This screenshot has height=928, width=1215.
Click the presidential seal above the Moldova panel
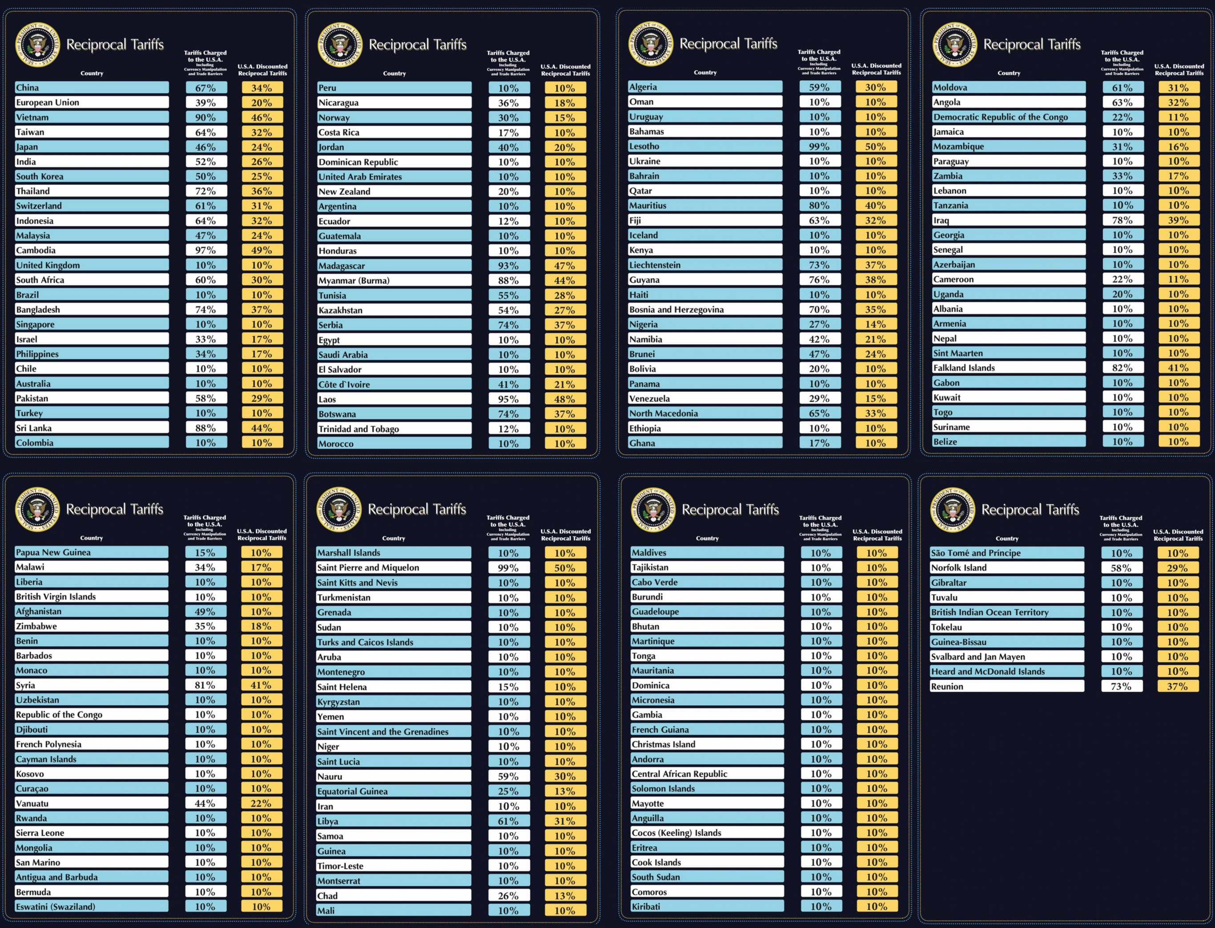(955, 45)
